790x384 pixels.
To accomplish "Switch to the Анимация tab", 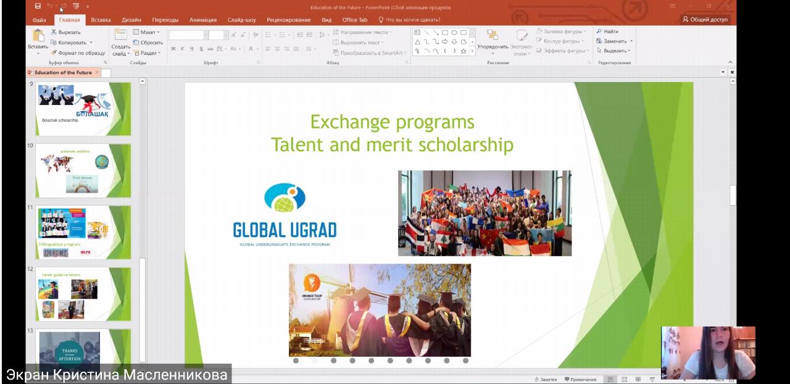I will 203,20.
